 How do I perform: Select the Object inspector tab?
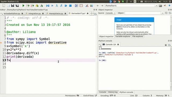click(x=106, y=36)
